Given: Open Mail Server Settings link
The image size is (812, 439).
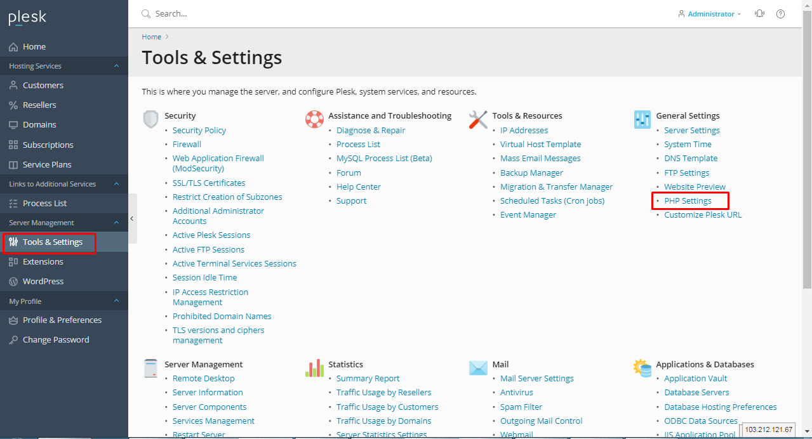Looking at the screenshot, I should coord(537,379).
